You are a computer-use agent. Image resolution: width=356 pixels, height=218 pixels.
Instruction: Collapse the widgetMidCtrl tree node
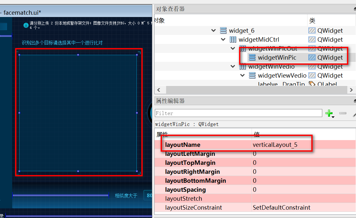coord(223,39)
